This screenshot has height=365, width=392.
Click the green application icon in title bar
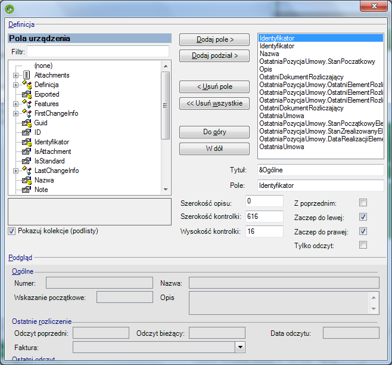pyautogui.click(x=10, y=9)
